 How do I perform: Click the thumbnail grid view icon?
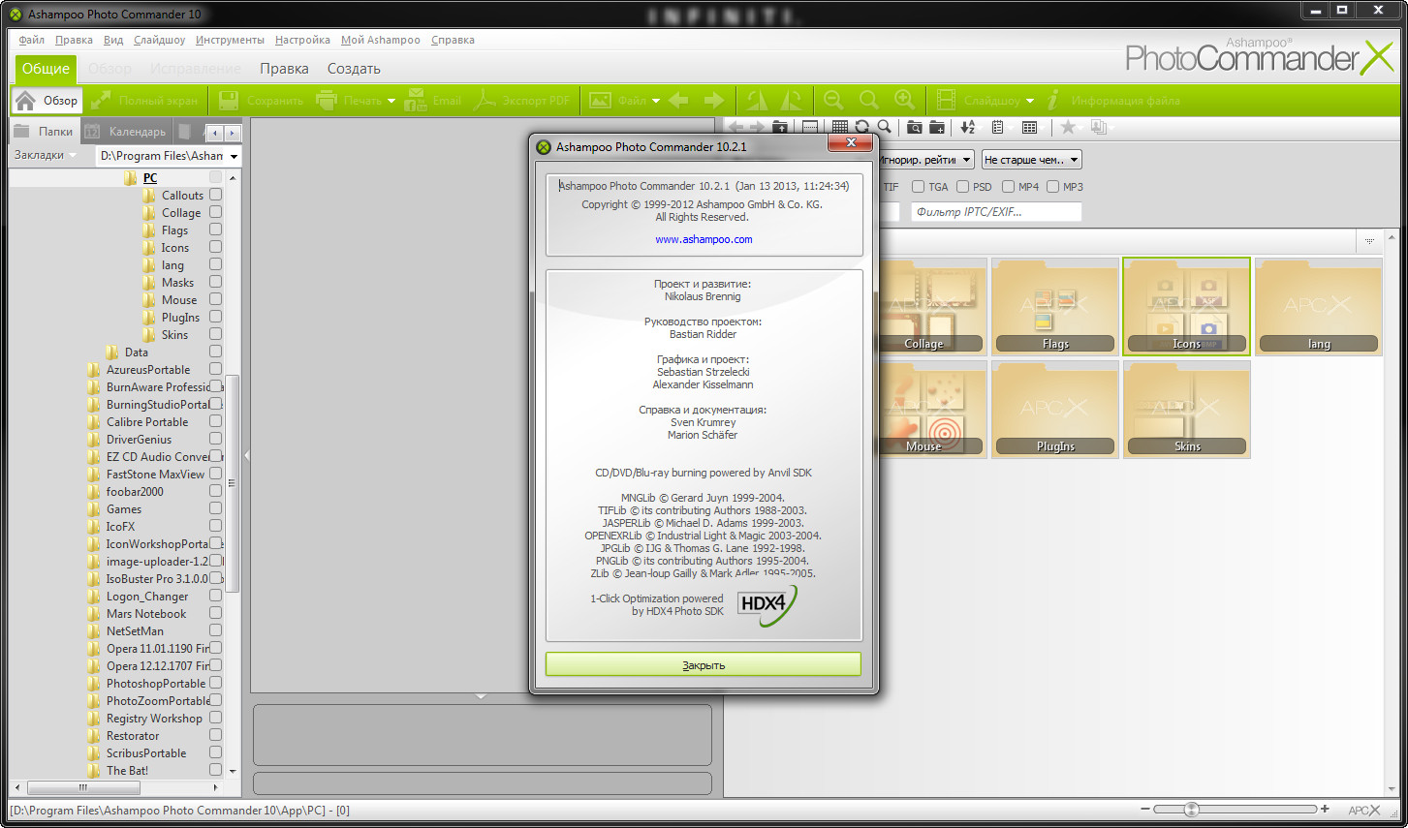point(839,128)
